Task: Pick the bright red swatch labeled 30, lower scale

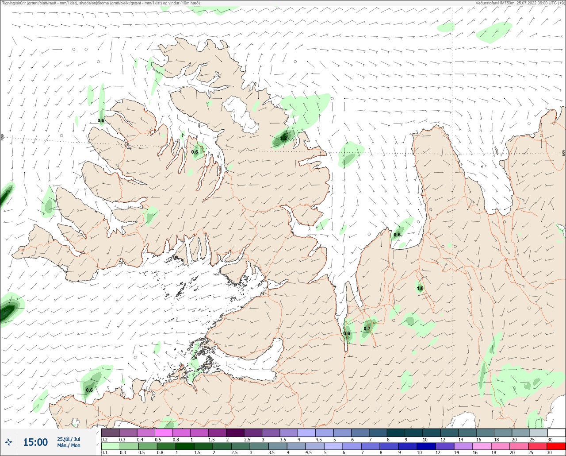Action: pos(556,446)
